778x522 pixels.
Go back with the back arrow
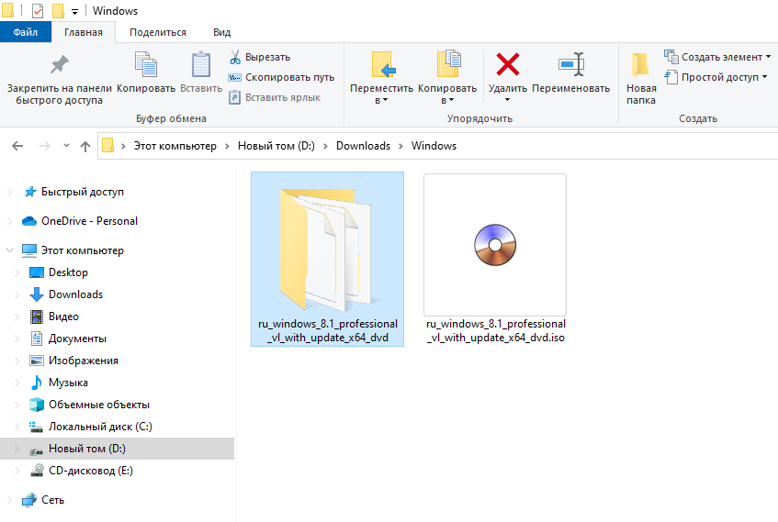tap(17, 146)
